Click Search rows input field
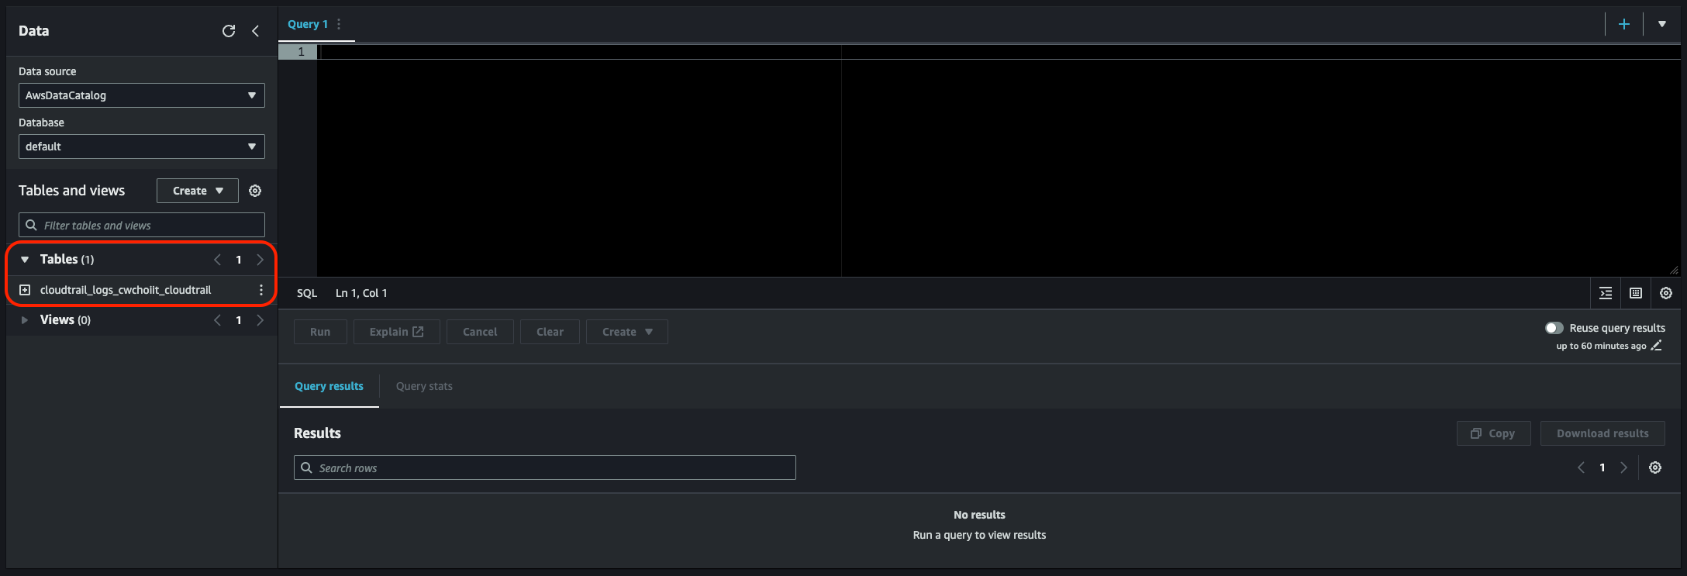This screenshot has height=576, width=1687. tap(545, 467)
